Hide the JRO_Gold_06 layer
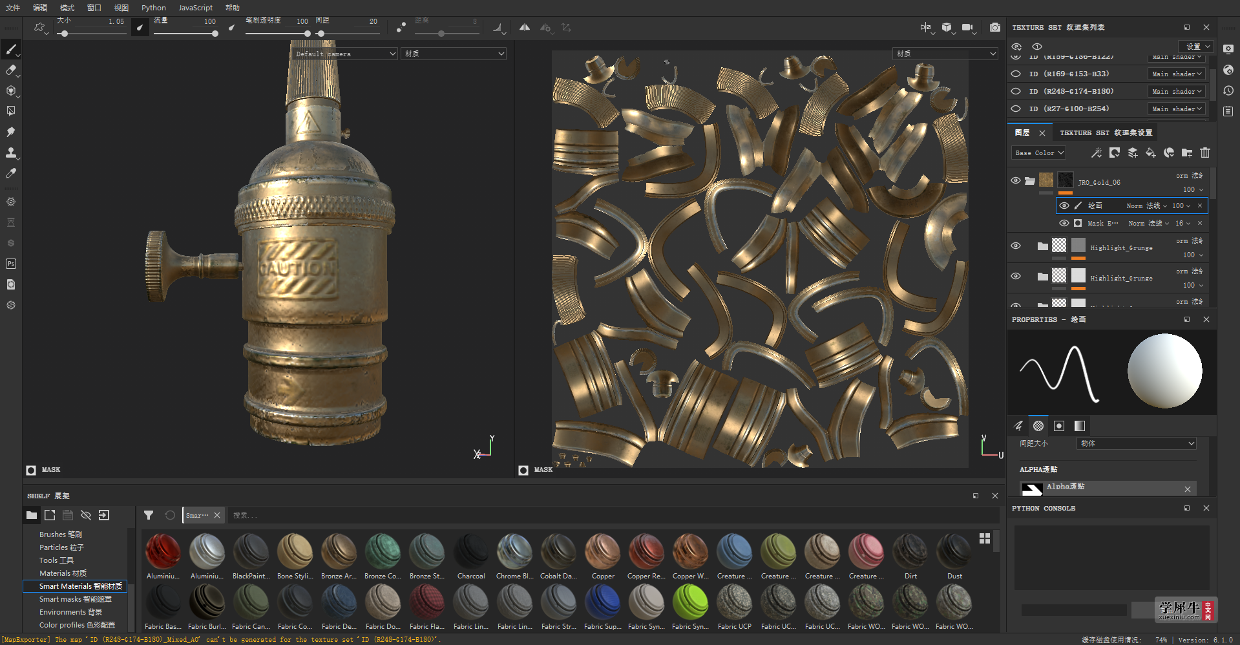The height and width of the screenshot is (645, 1240). click(1016, 180)
